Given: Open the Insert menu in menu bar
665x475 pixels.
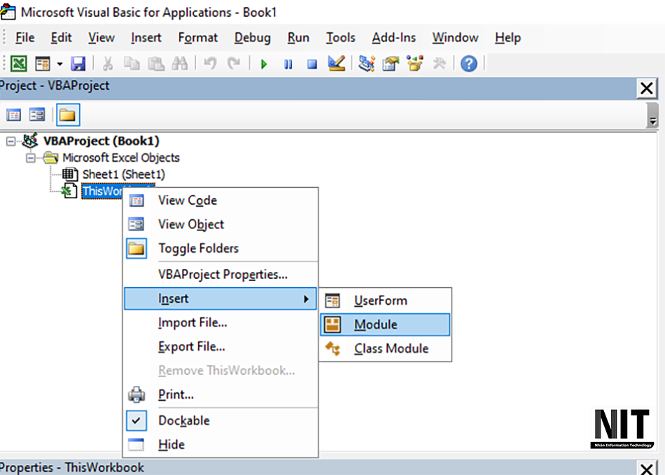Looking at the screenshot, I should pos(146,38).
